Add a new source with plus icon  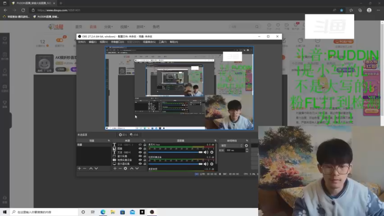[x=115, y=168]
